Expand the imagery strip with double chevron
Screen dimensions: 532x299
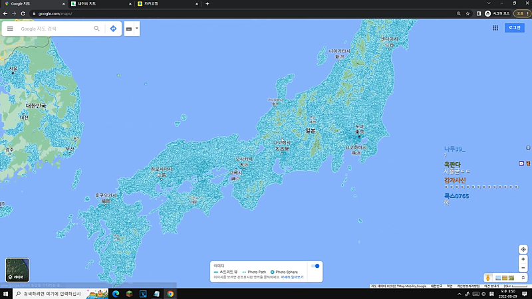coord(523,277)
